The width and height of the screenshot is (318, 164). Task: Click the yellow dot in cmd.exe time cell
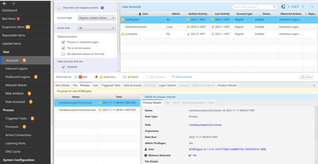100,102
